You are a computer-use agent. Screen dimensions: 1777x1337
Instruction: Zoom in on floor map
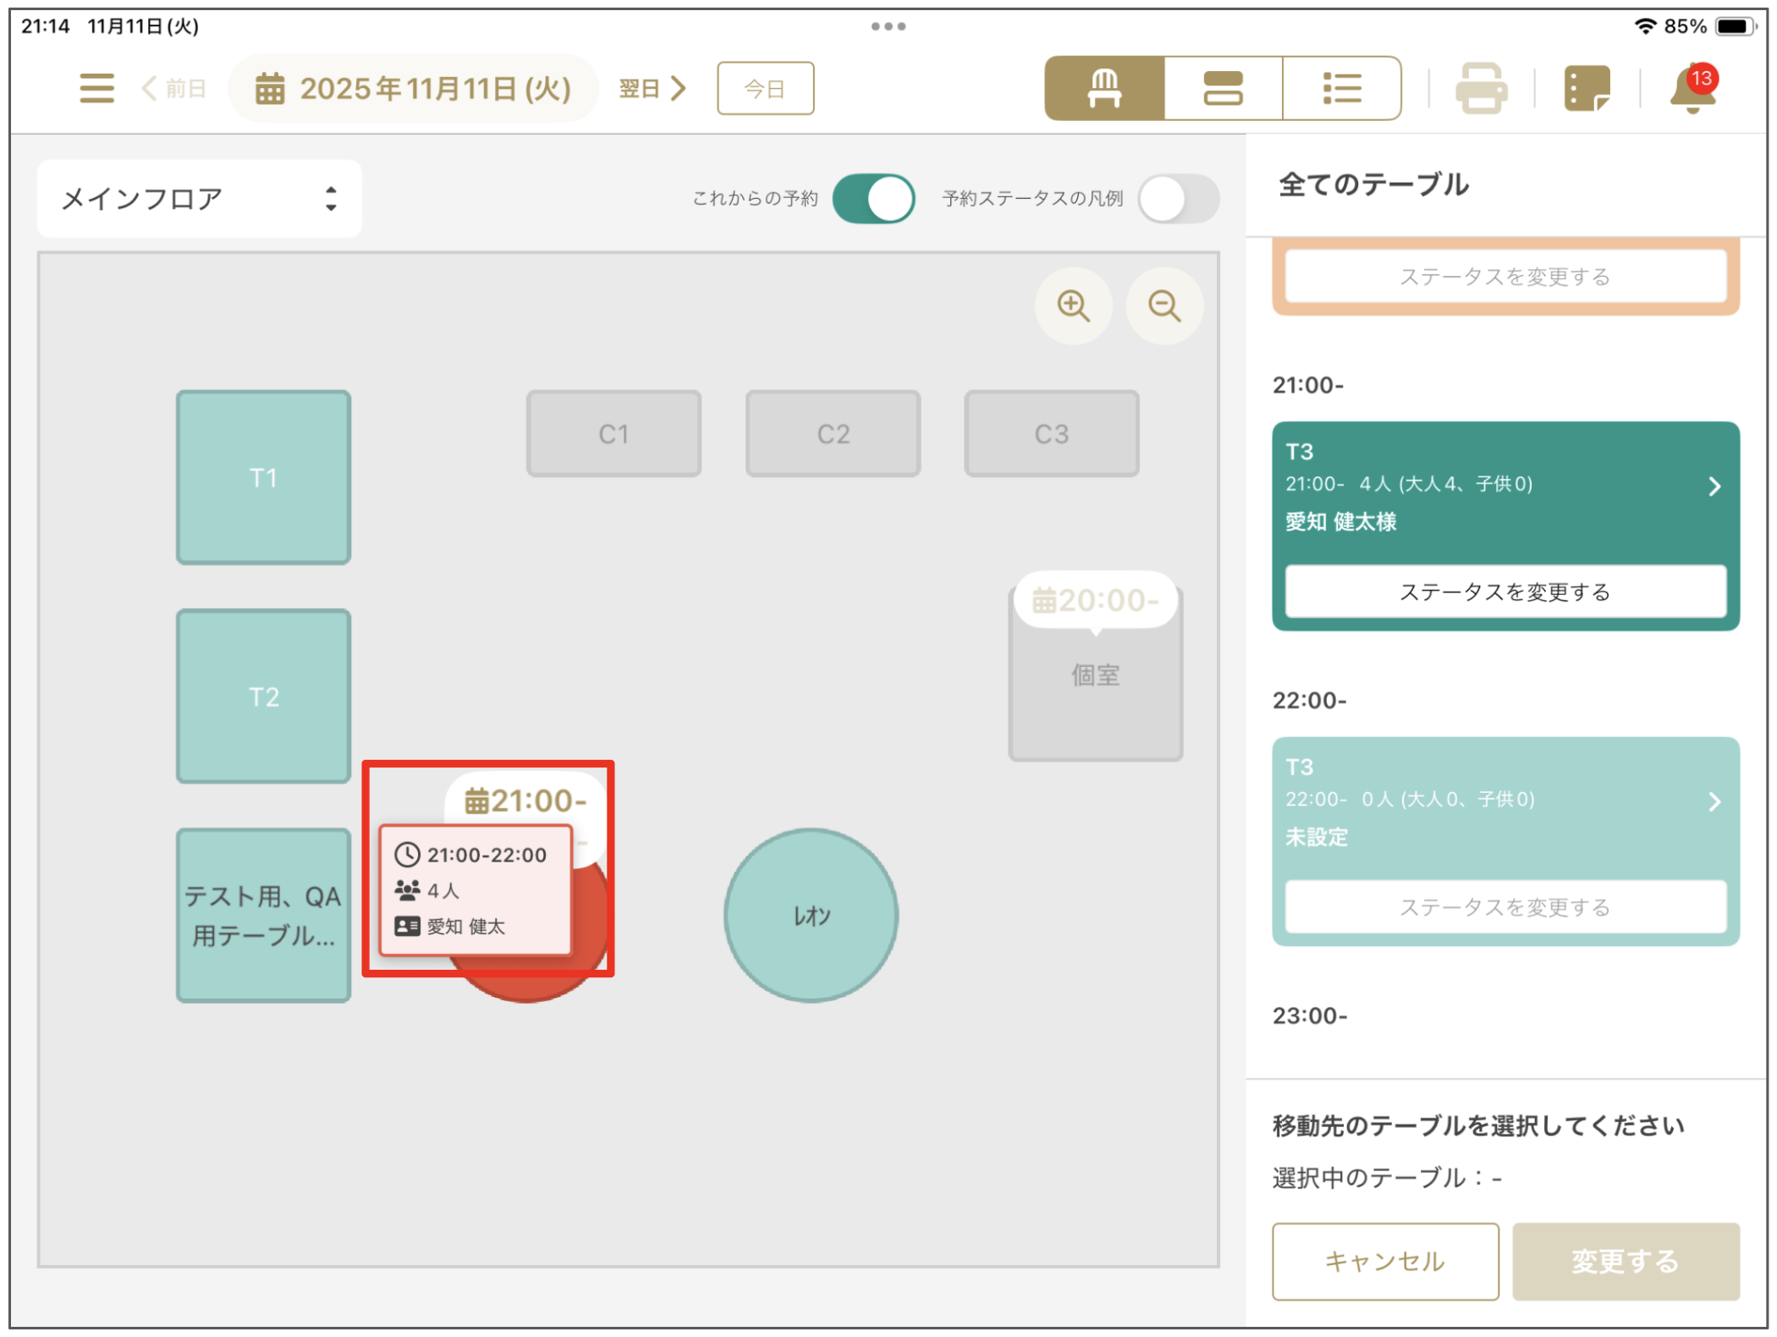point(1073,305)
